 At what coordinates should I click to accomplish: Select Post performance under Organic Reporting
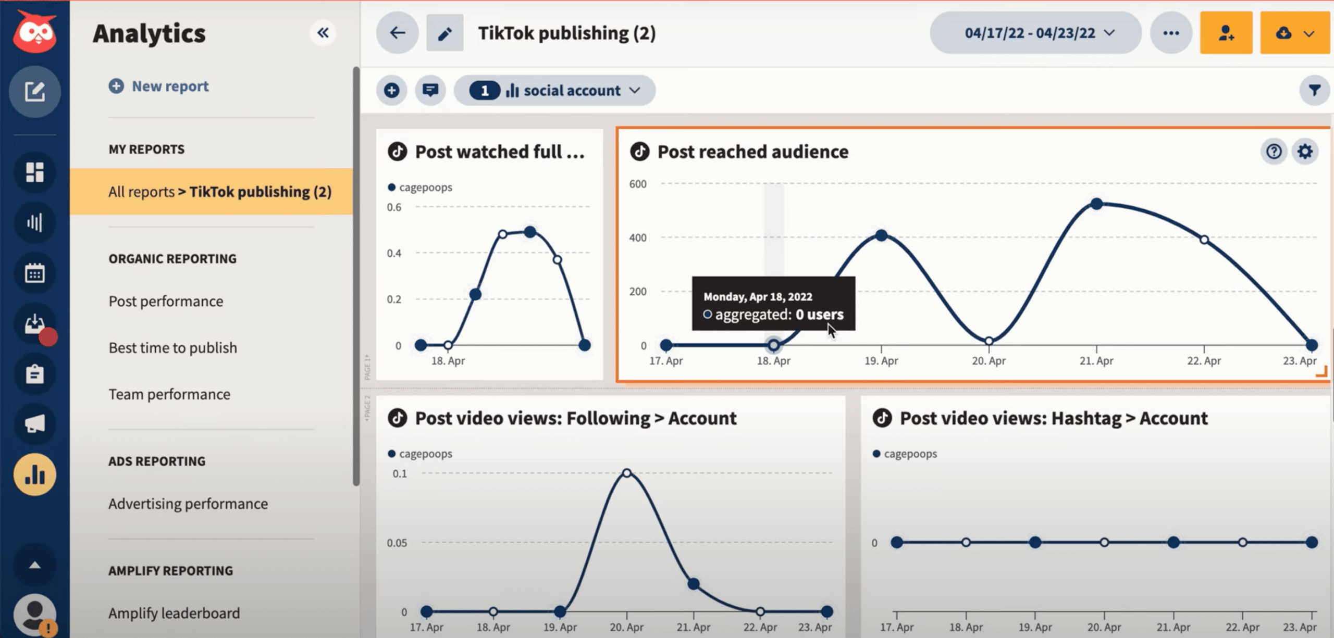pos(168,301)
